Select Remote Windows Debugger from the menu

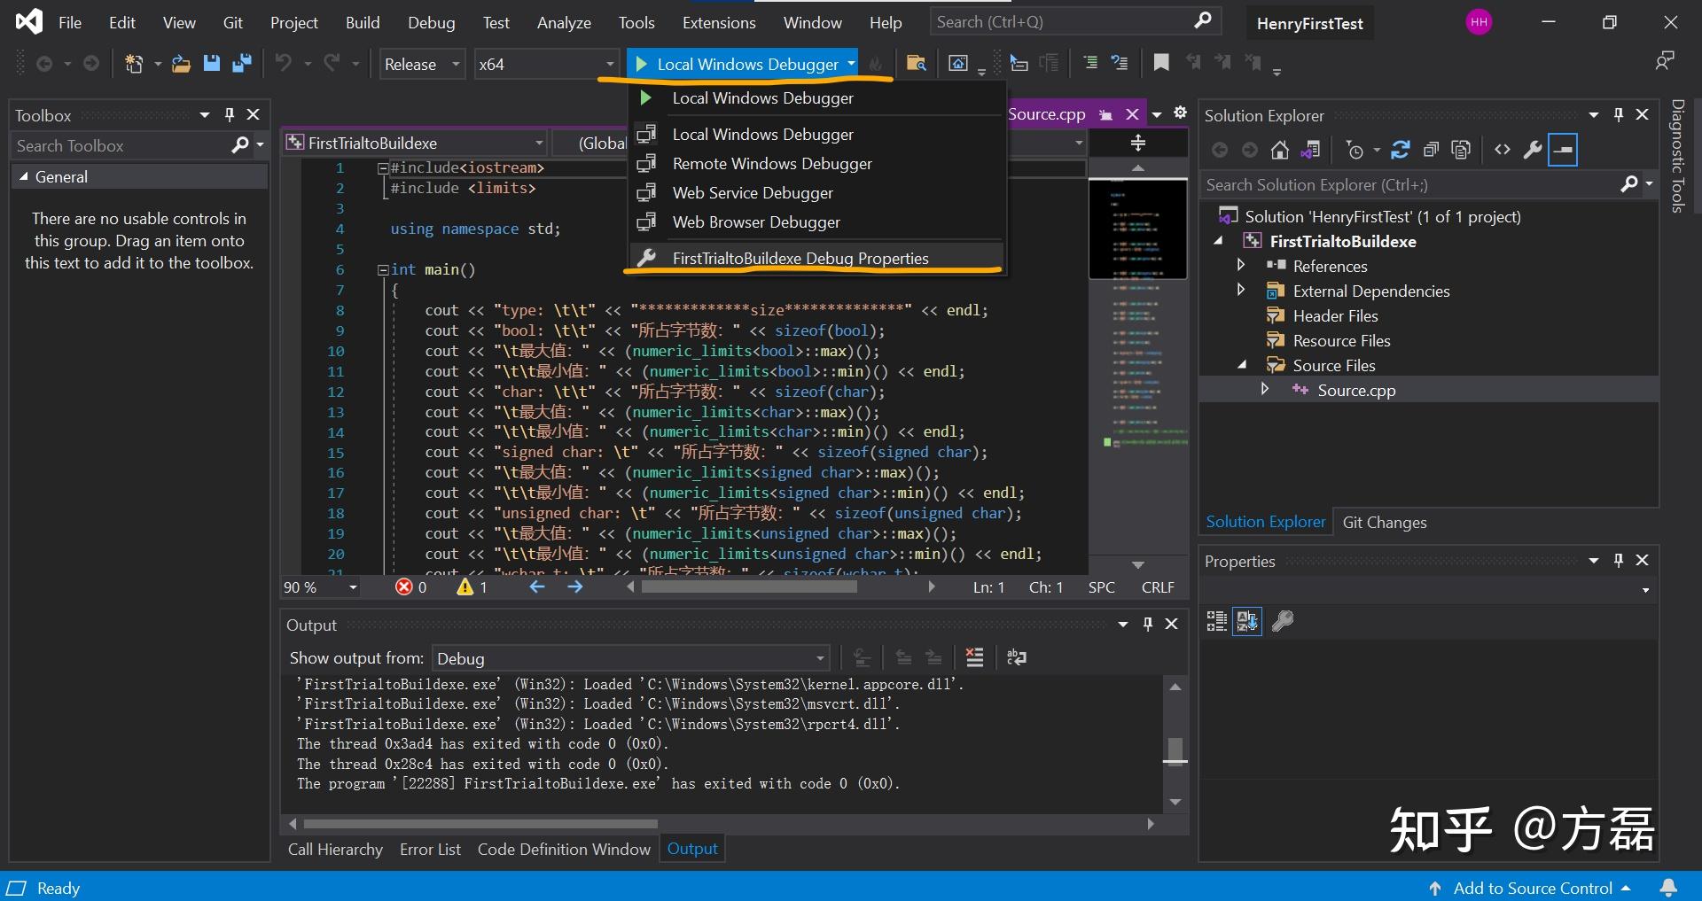[771, 164]
